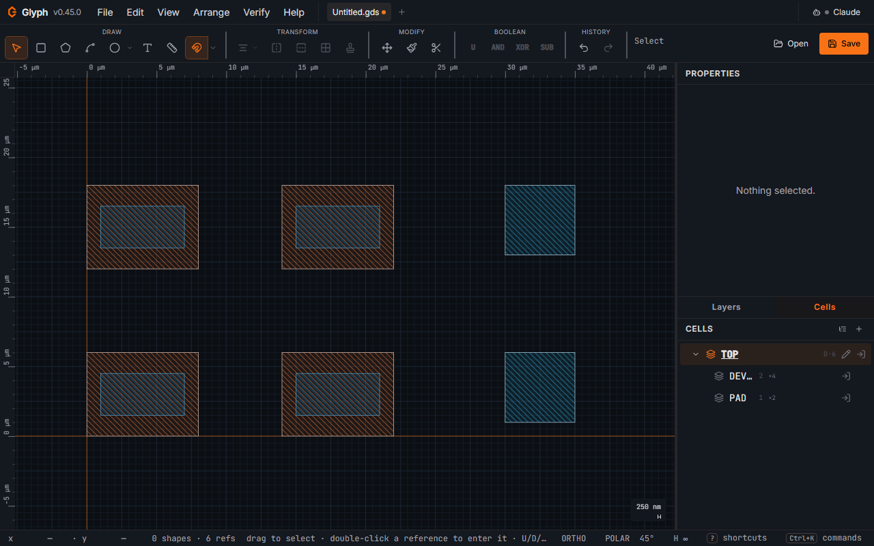Rename TOP cell with pencil icon
The height and width of the screenshot is (546, 874).
[846, 354]
